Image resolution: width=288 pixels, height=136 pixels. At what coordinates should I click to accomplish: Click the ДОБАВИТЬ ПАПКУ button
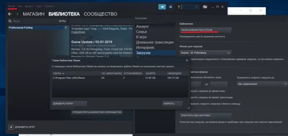coord(69,104)
